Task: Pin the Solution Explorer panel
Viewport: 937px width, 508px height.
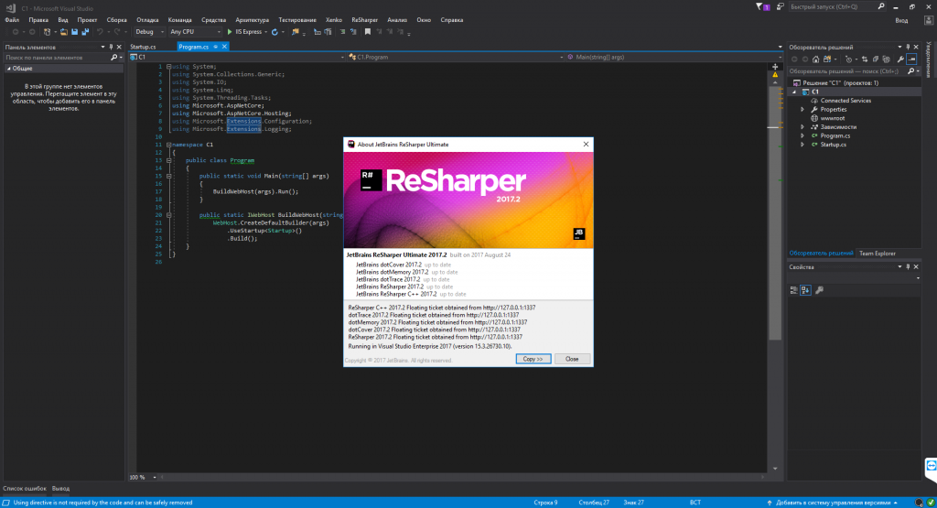Action: 908,47
